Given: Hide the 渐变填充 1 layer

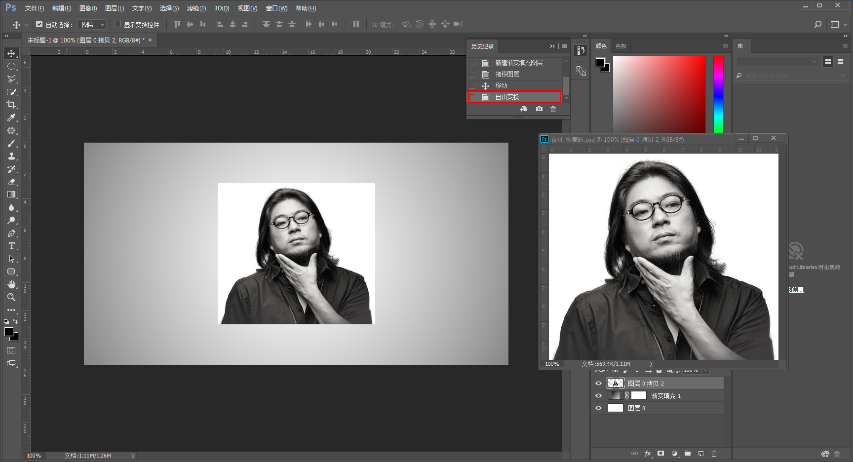Looking at the screenshot, I should tap(598, 396).
